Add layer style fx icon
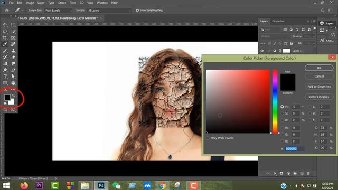 (x=275, y=173)
